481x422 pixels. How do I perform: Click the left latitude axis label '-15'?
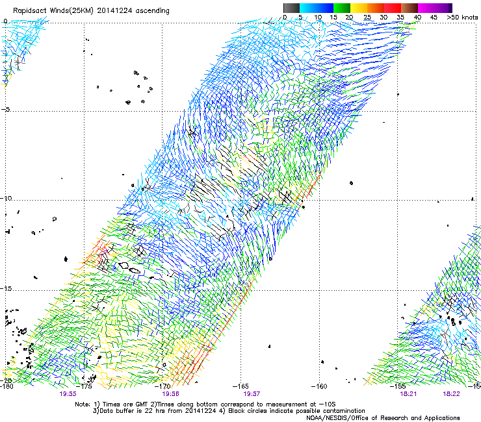[6, 288]
